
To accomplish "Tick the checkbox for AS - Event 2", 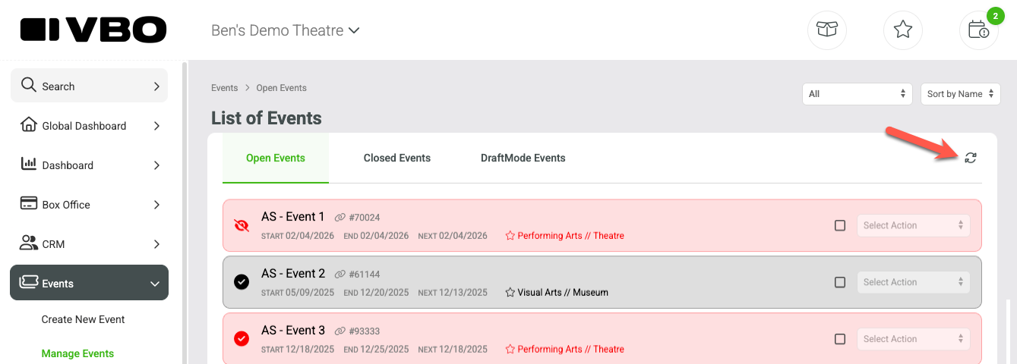I will coord(840,282).
